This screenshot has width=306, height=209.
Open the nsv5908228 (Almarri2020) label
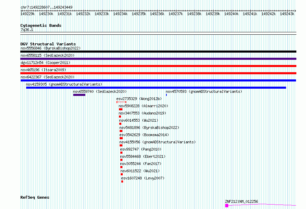click(143, 106)
